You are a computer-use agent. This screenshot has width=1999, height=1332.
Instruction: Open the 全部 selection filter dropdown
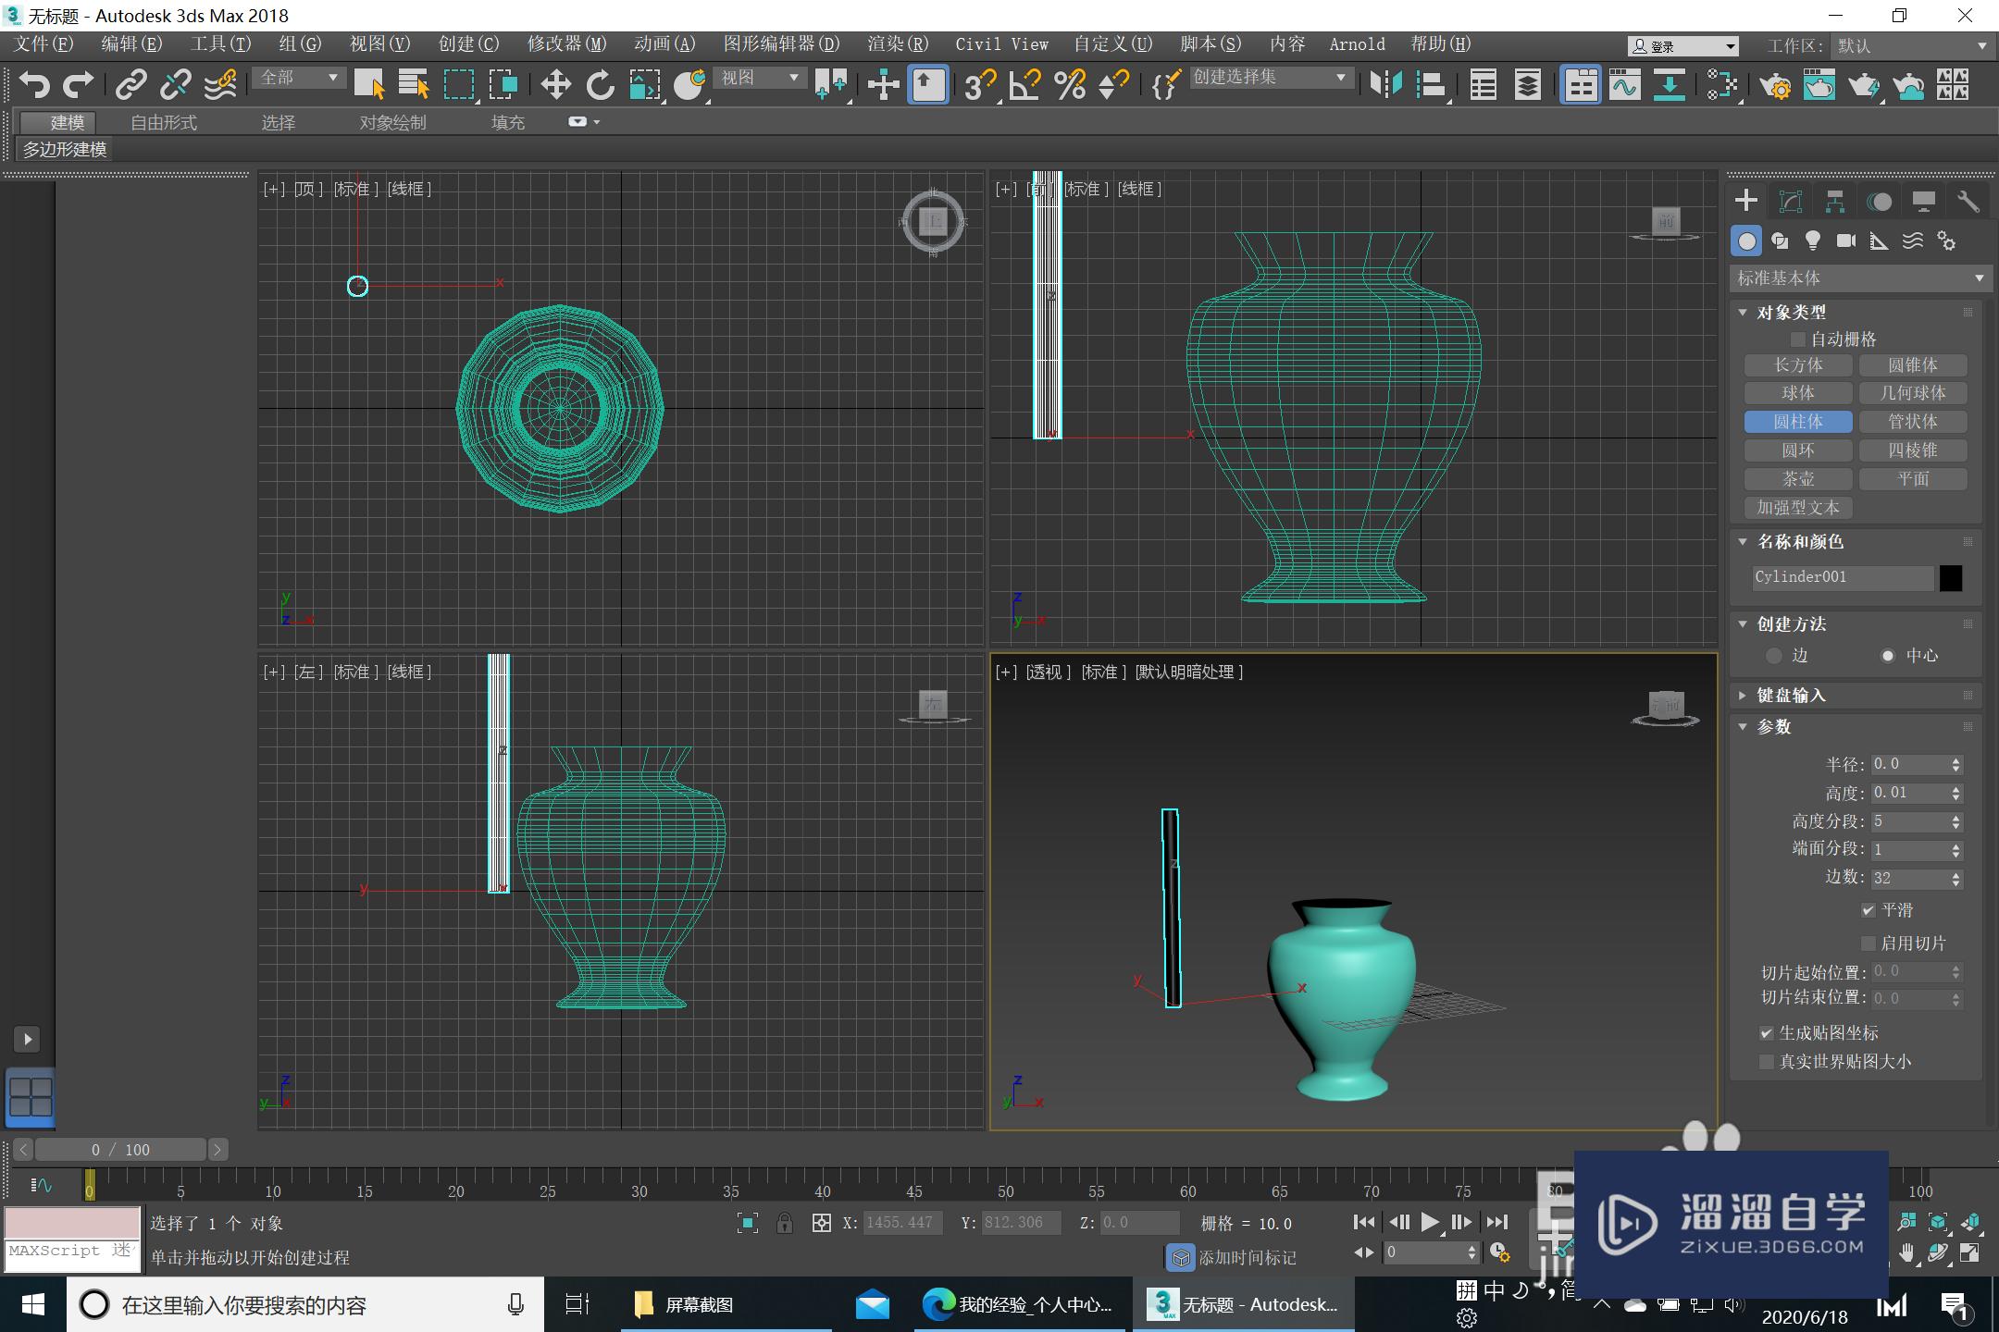pos(299,78)
